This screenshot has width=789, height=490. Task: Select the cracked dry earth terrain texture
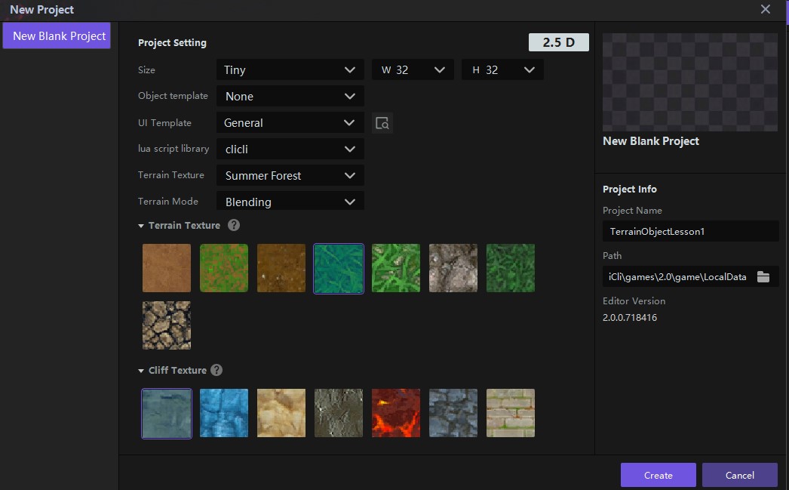tap(167, 325)
